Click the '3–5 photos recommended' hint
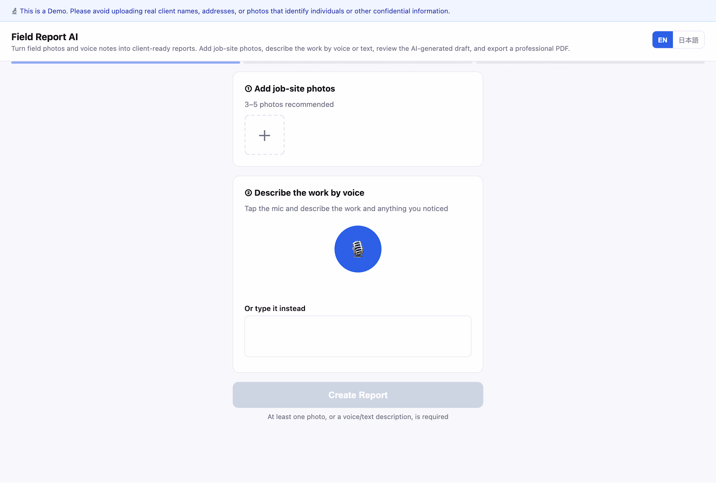Image resolution: width=716 pixels, height=483 pixels. (289, 104)
